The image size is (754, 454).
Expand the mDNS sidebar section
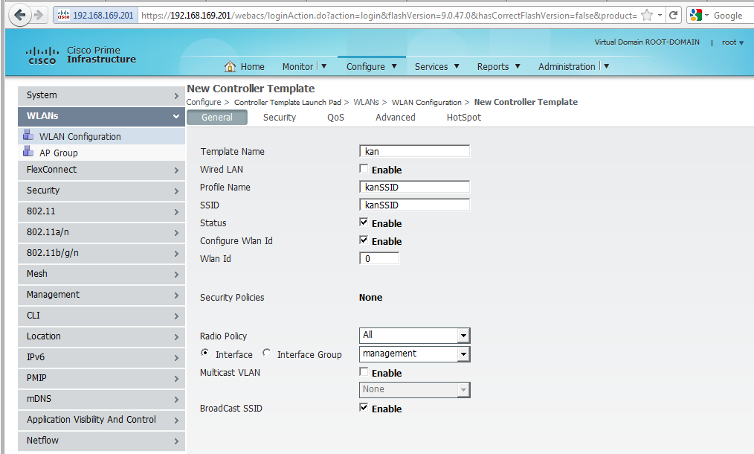[x=101, y=399]
